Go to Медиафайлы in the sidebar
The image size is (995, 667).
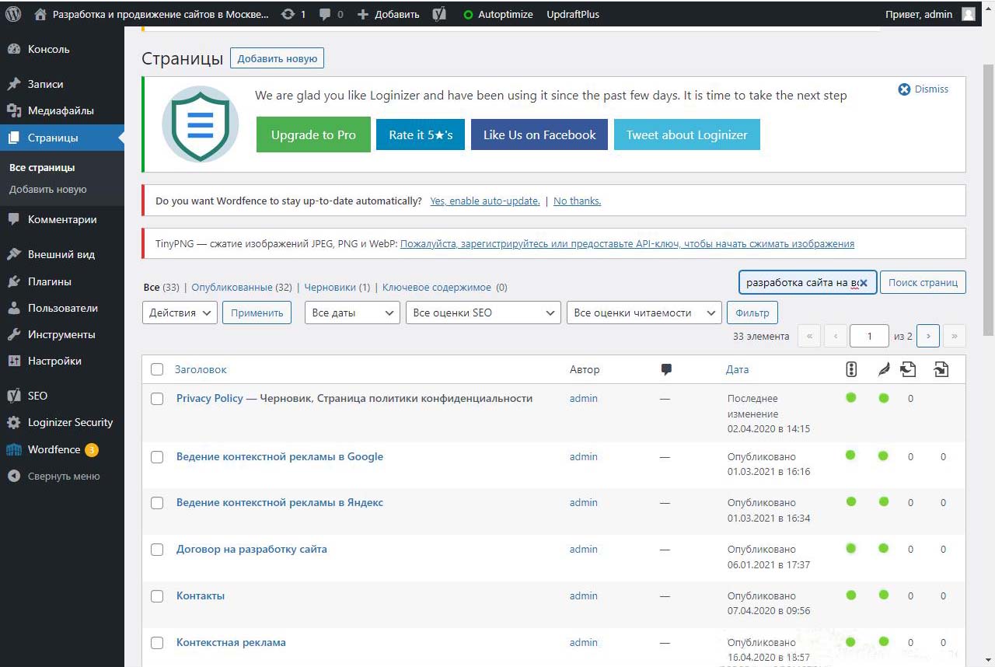pos(61,110)
